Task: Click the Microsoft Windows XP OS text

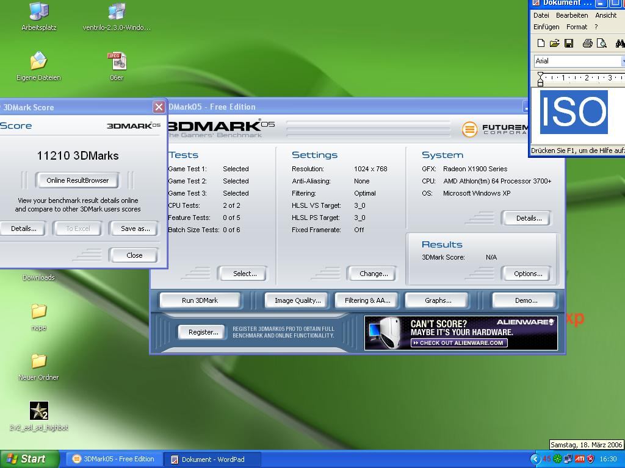Action: point(477,193)
